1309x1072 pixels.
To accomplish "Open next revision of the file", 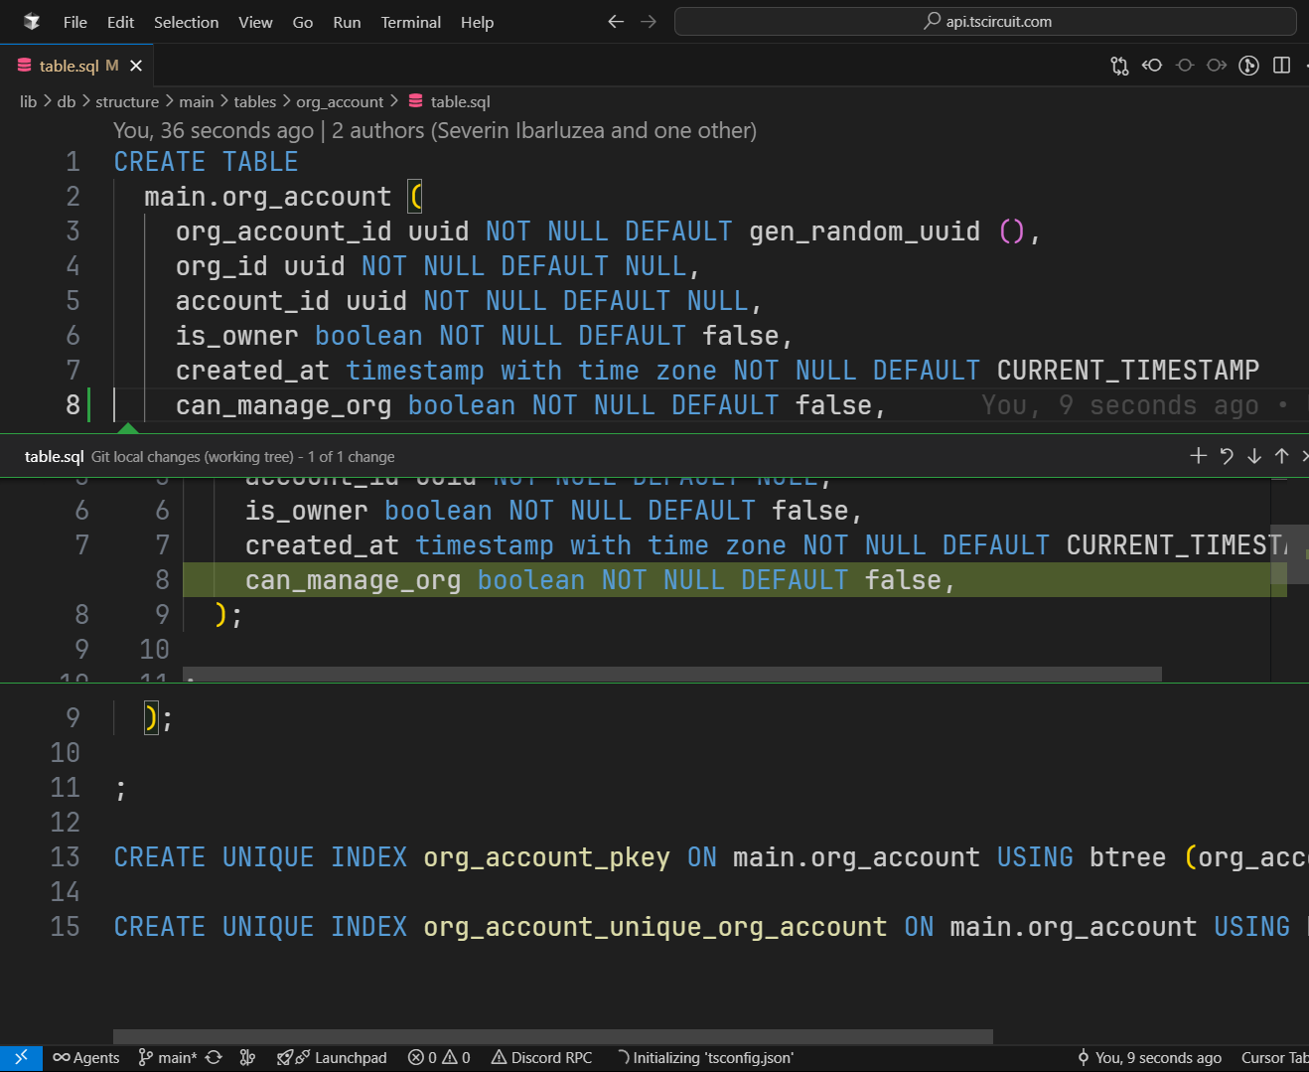I will 1217,66.
